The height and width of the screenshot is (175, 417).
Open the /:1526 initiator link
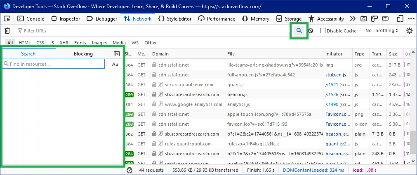332,94
